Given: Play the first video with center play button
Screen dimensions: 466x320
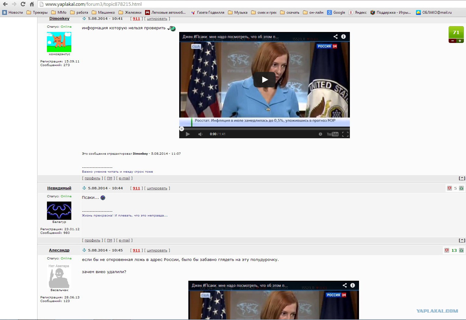Looking at the screenshot, I should tap(265, 80).
